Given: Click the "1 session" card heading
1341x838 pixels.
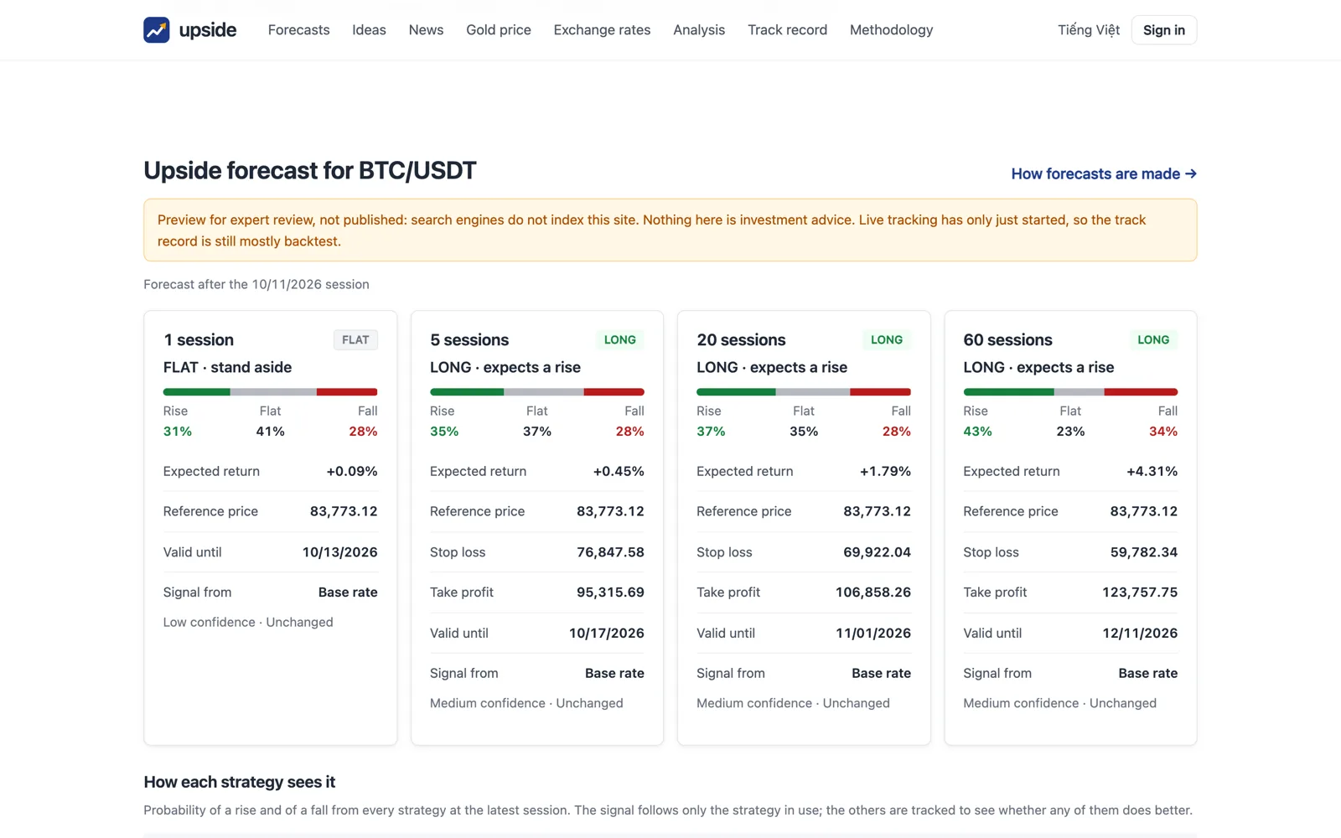Looking at the screenshot, I should tap(199, 339).
